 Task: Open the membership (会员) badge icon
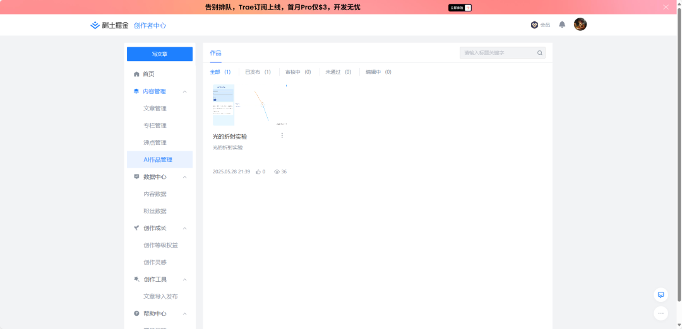tap(535, 25)
